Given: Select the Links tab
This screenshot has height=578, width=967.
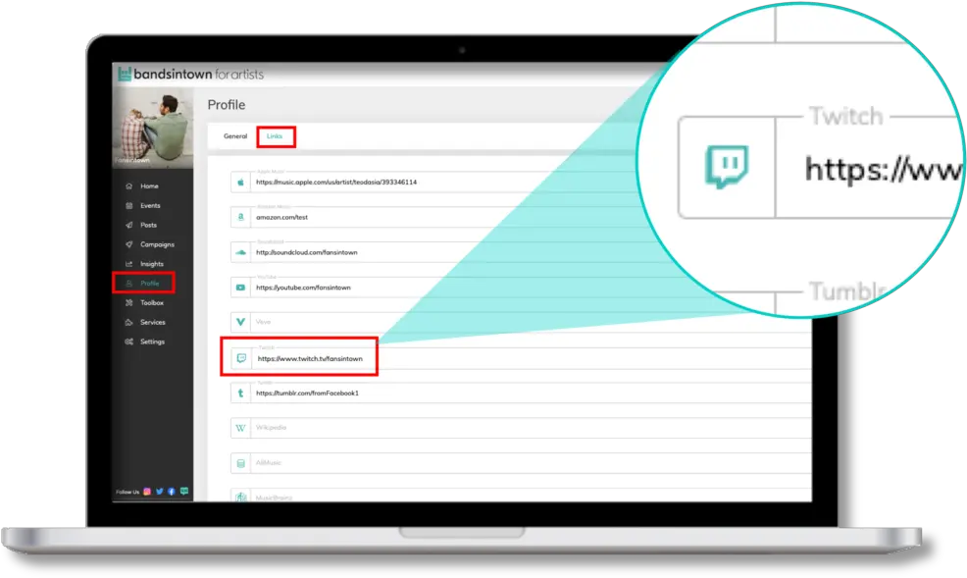Looking at the screenshot, I should tap(275, 136).
